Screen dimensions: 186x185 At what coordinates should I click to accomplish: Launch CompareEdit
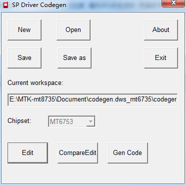77,153
